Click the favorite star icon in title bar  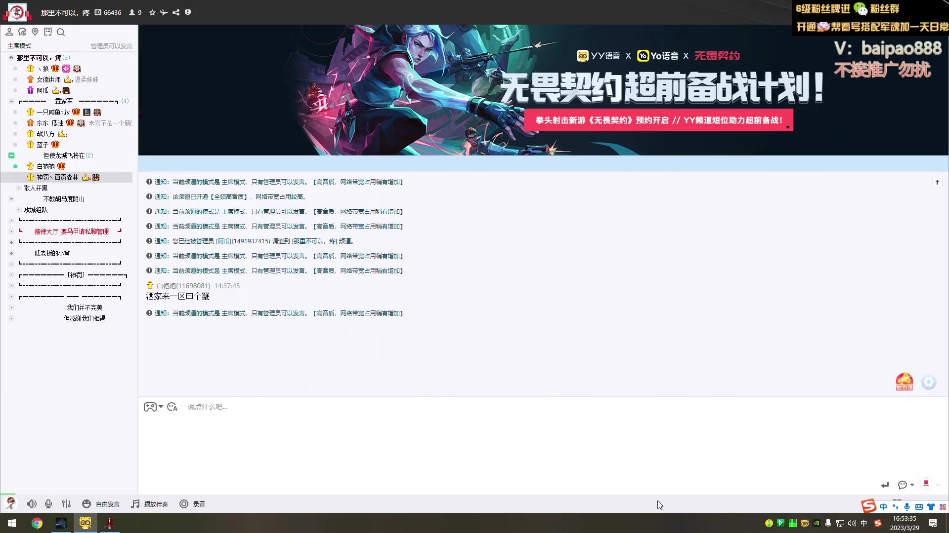pos(152,12)
